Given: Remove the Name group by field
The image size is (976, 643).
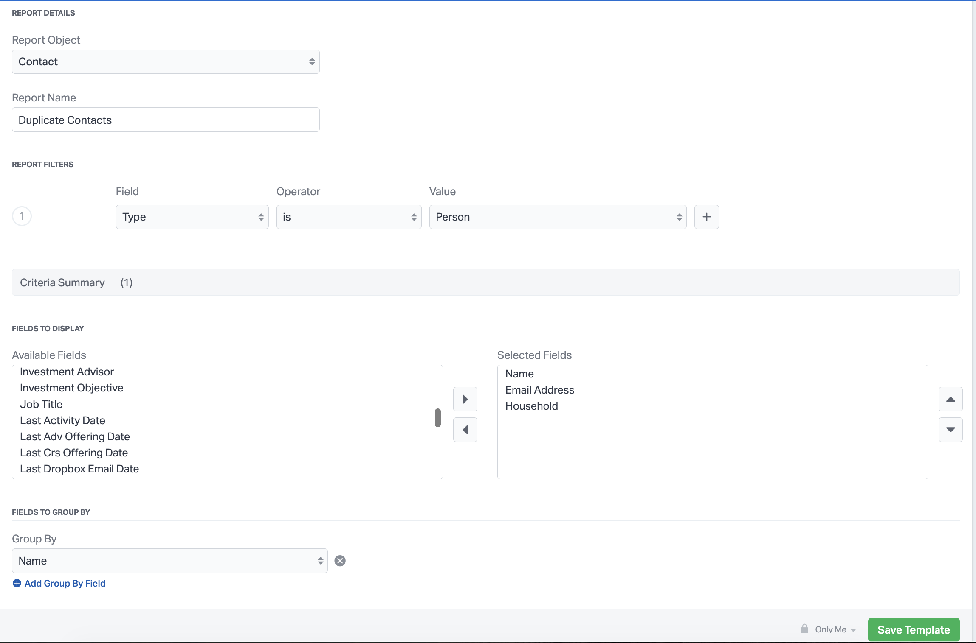Looking at the screenshot, I should (x=340, y=561).
